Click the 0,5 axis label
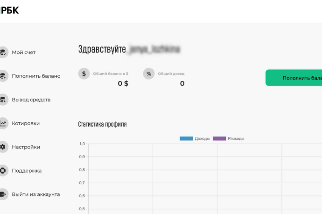 [82, 209]
